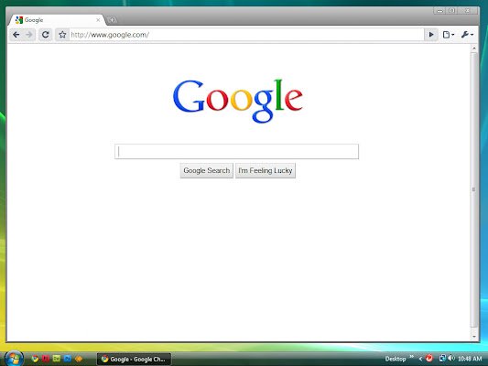
Task: Click the Google search text box
Action: point(236,152)
